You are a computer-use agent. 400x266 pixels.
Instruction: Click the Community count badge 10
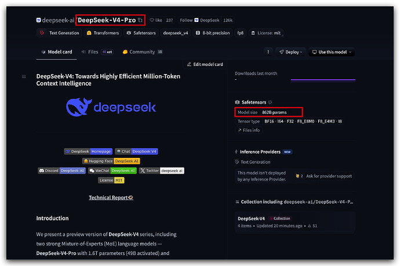(160, 52)
